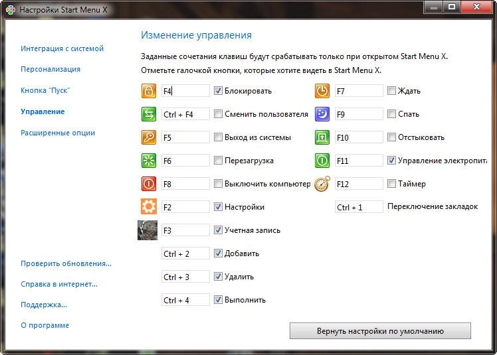Click the Ctrl + 4 hotkey field

pyautogui.click(x=185, y=300)
